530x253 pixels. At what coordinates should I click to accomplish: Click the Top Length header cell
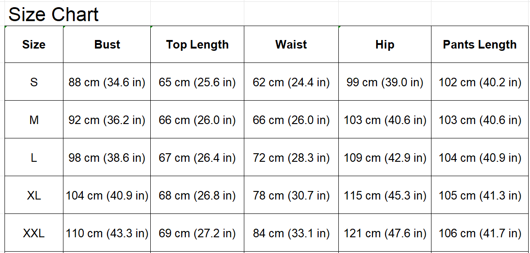197,44
